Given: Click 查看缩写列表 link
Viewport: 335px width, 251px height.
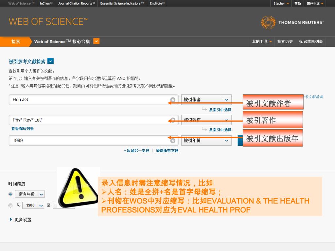Looking at the screenshot, I should pyautogui.click(x=23, y=129).
